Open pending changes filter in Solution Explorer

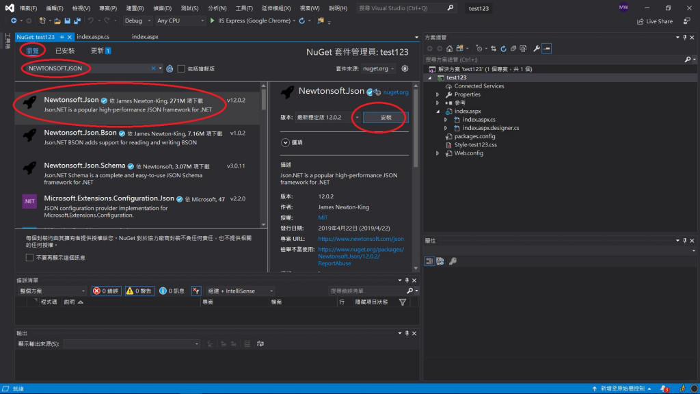click(x=479, y=49)
